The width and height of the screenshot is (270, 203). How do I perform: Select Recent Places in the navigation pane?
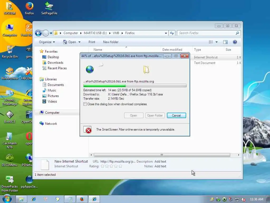pos(57,68)
